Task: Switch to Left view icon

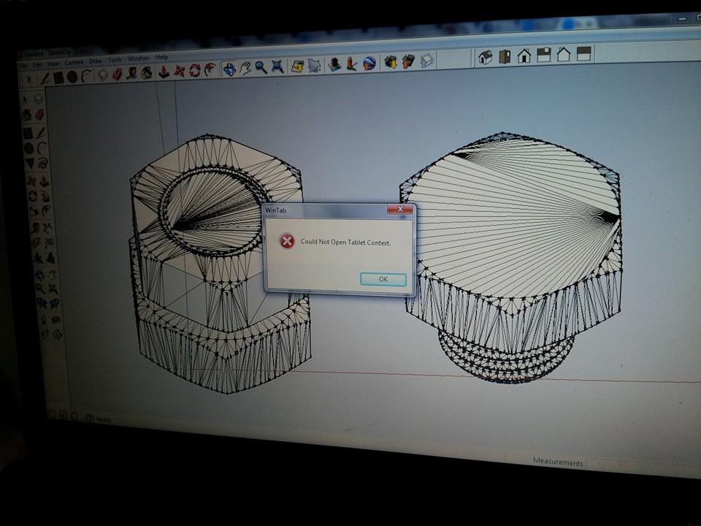Action: (x=584, y=53)
